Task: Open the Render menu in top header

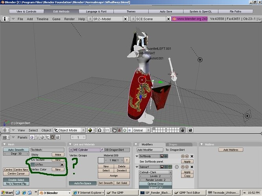Action: (x=69, y=19)
